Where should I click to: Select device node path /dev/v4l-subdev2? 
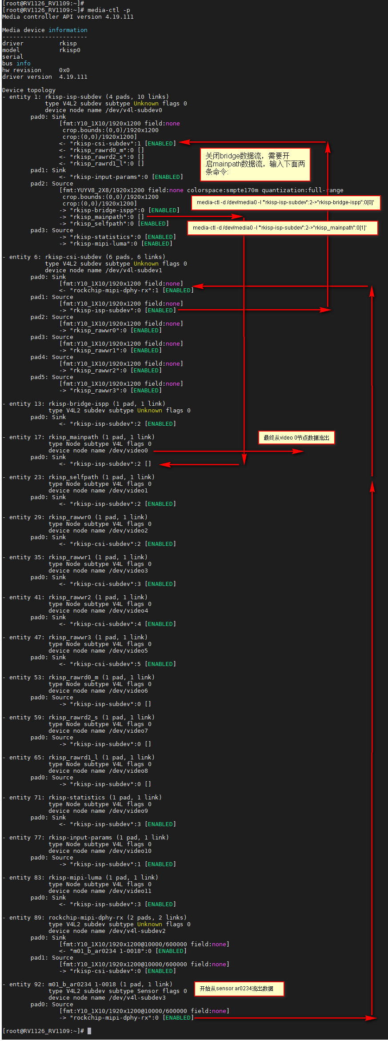point(137,931)
